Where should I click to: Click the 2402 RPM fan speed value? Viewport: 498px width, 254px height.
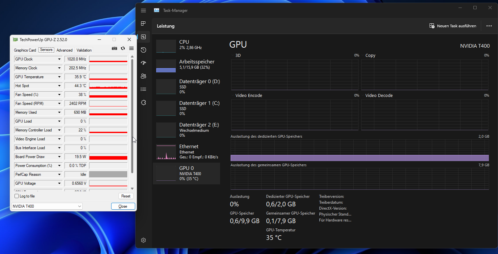click(x=76, y=104)
